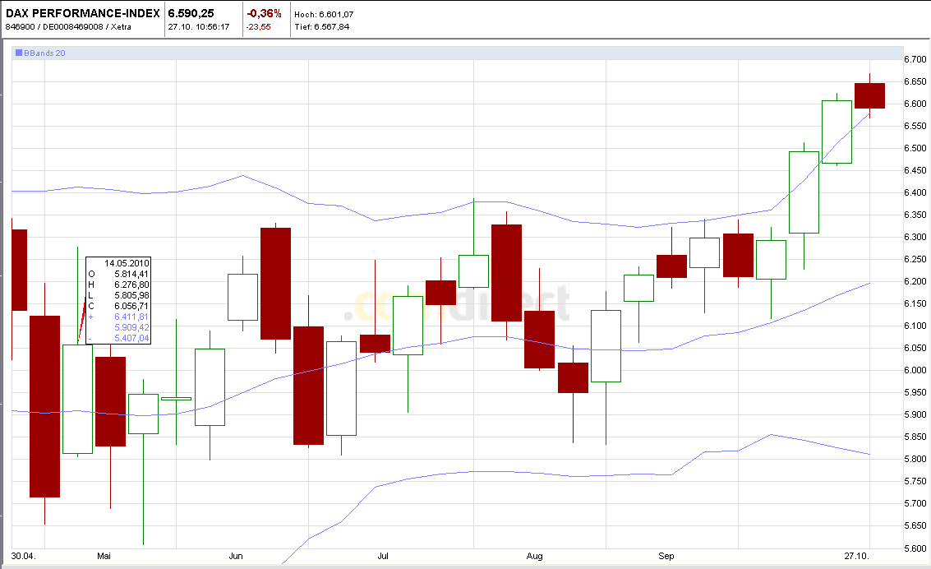931x569 pixels.
Task: Click the Jun label on time axis
Action: pos(236,556)
